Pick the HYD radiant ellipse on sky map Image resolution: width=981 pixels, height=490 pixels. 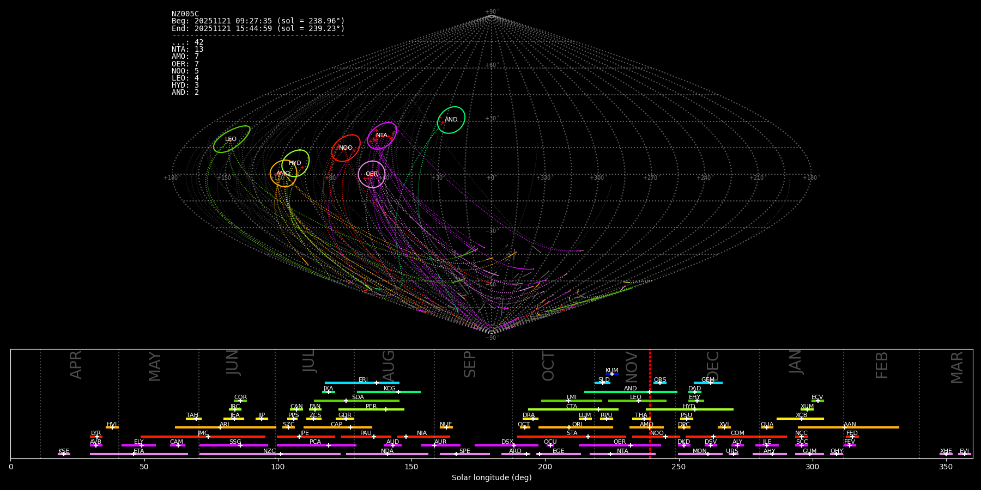[x=295, y=163]
